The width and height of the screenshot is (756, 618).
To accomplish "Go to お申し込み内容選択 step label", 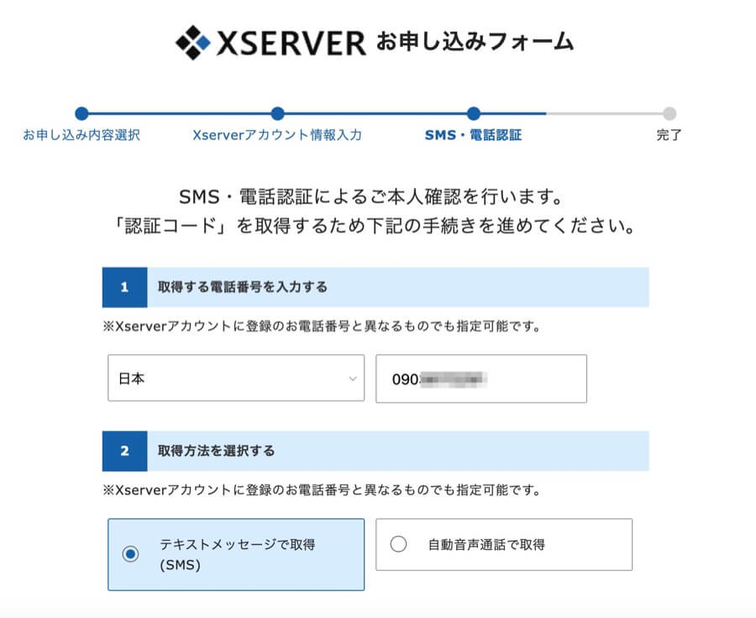I will 81,135.
